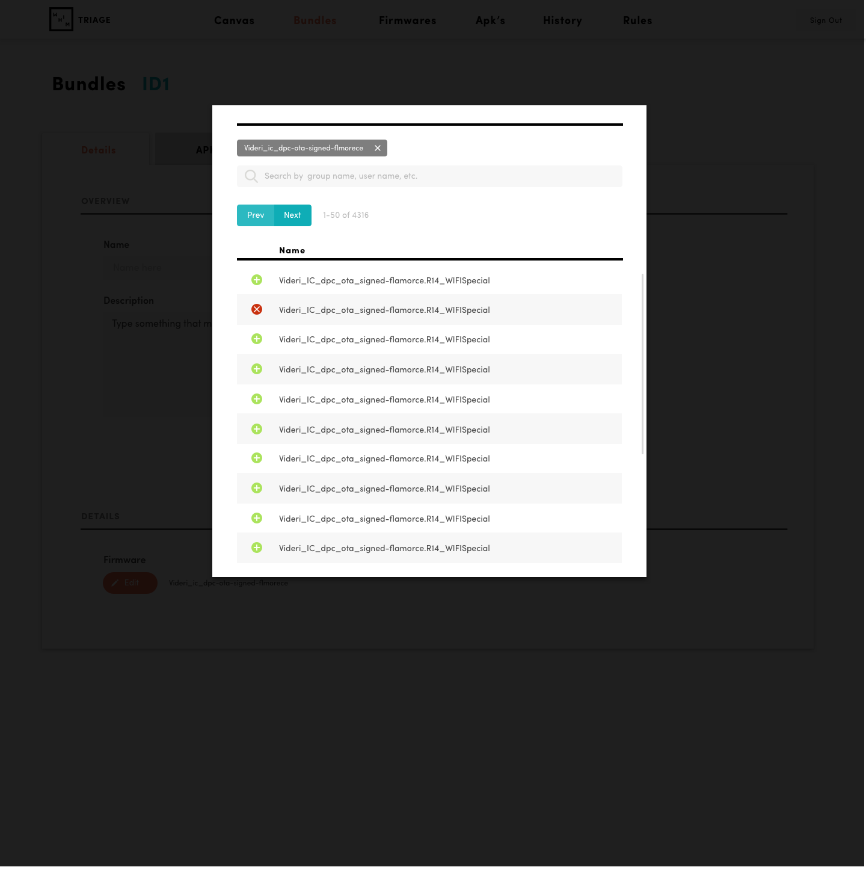866x870 pixels.
Task: Add the ninth firmware row's green plus
Action: [257, 518]
